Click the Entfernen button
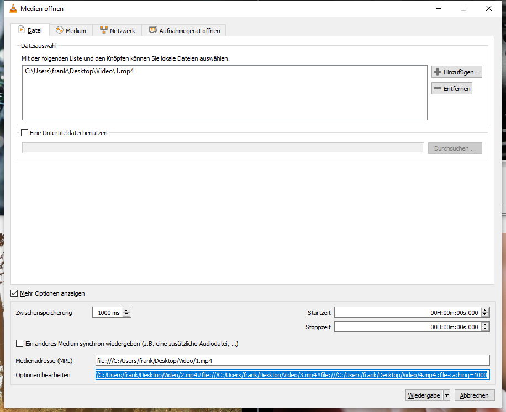This screenshot has height=412, width=506. (452, 89)
